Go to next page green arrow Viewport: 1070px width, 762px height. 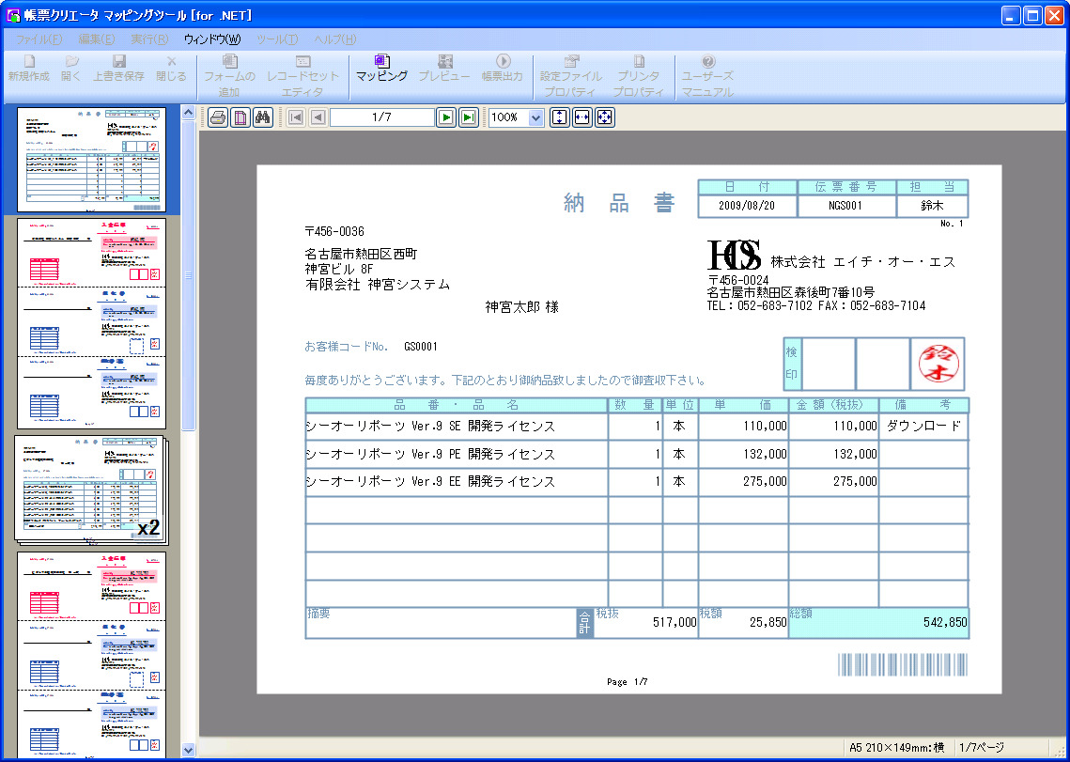[445, 117]
